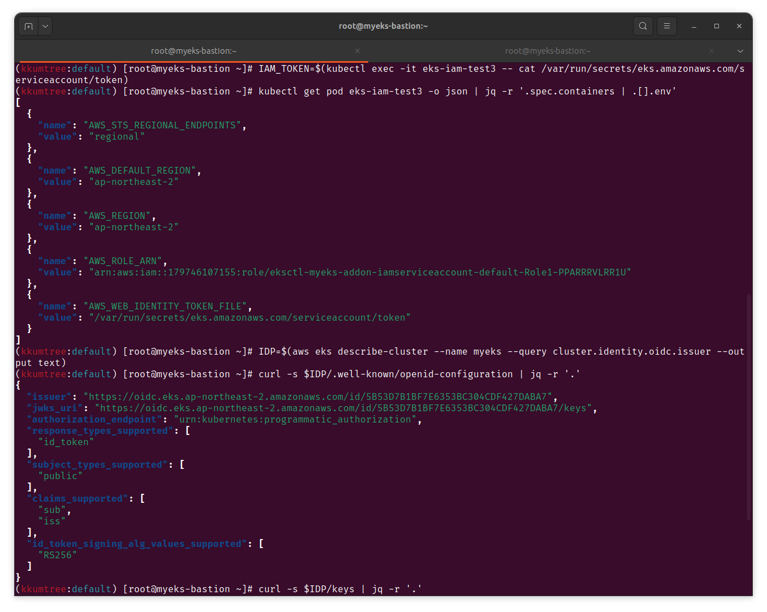This screenshot has width=767, height=612.
Task: Click the role ARN value string
Action: [360, 273]
